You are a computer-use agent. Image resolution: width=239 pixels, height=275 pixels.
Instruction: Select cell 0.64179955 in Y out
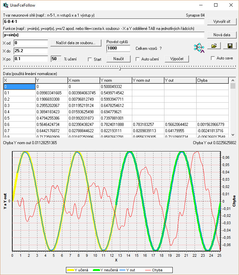pos(180,131)
